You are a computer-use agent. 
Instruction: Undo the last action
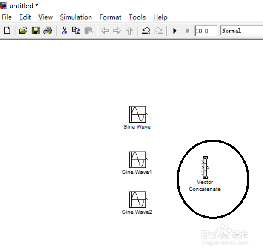click(x=146, y=31)
